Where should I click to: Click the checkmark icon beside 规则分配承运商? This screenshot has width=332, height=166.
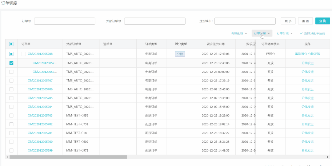(x=301, y=33)
